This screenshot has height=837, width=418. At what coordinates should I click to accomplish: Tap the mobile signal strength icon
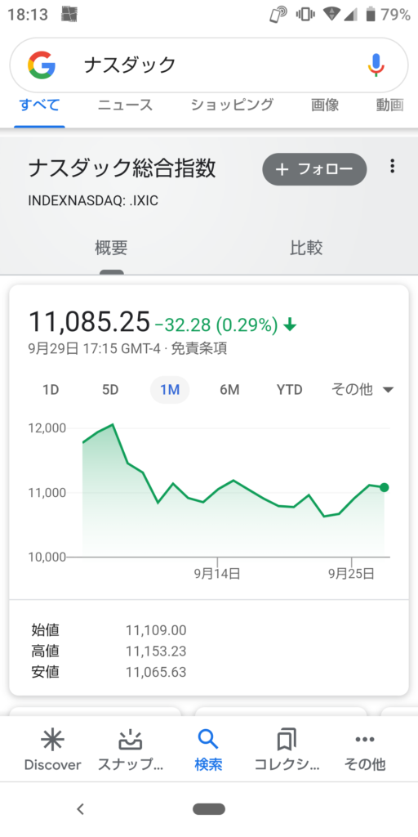pyautogui.click(x=351, y=15)
